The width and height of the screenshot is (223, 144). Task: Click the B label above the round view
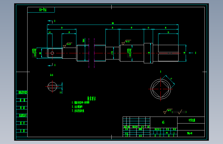point(160,72)
